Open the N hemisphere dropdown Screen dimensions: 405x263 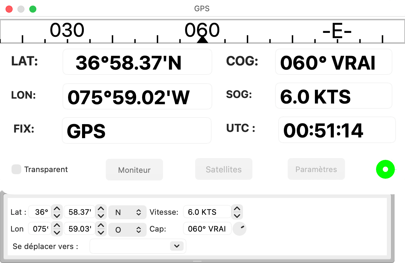[x=127, y=212]
